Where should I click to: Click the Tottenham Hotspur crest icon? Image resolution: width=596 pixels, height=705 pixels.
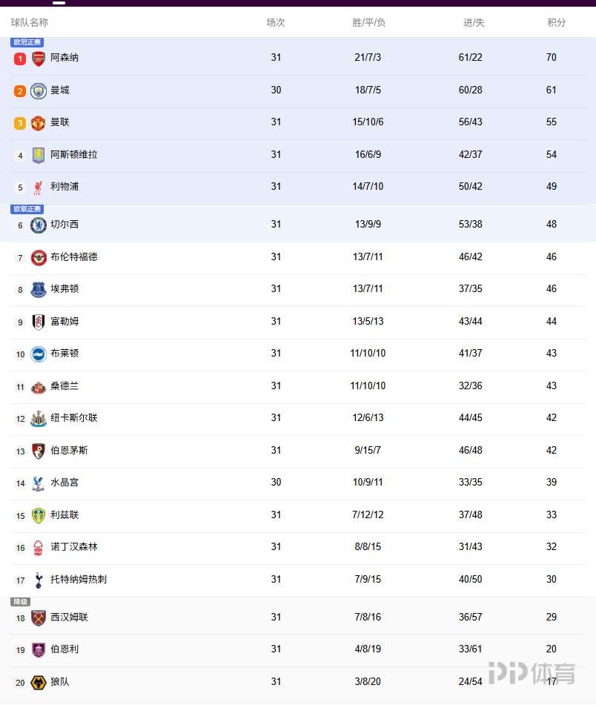click(x=39, y=580)
